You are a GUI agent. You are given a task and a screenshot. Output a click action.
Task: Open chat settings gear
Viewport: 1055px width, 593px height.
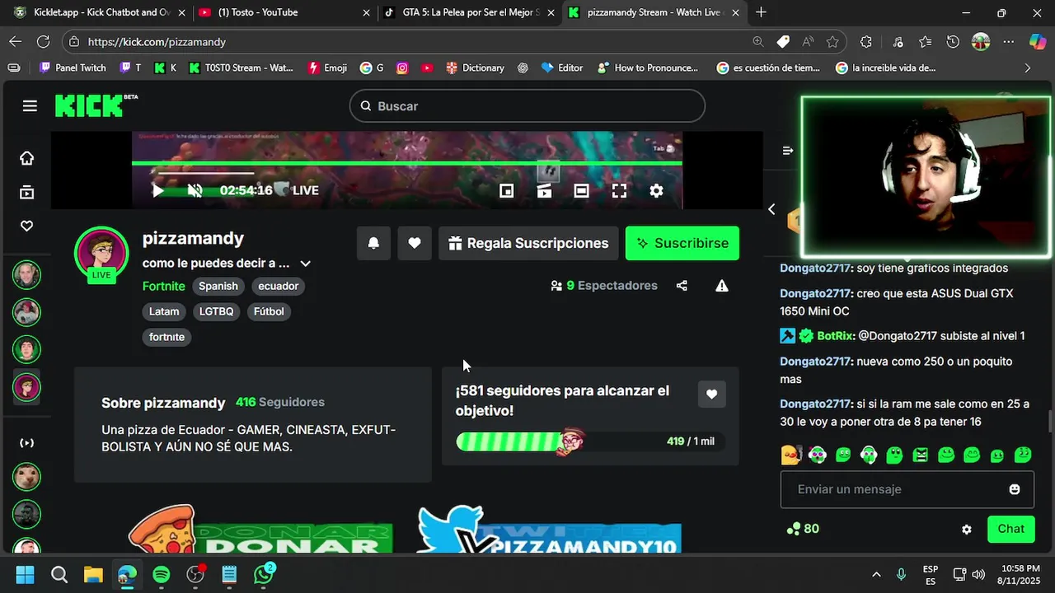[967, 530]
